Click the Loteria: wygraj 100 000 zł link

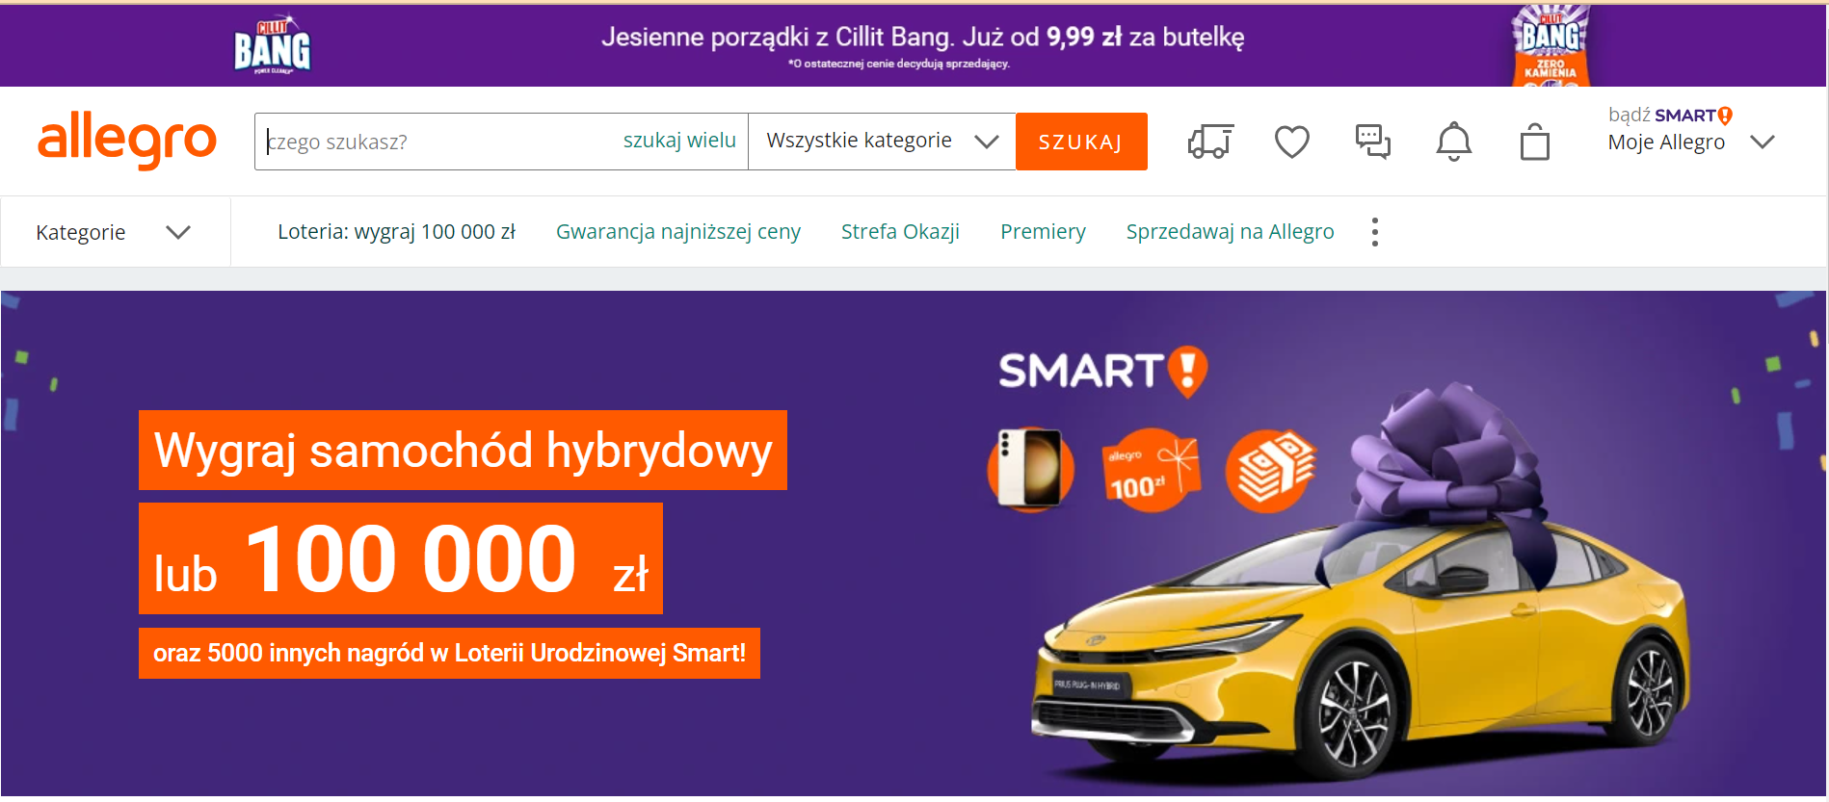point(396,232)
